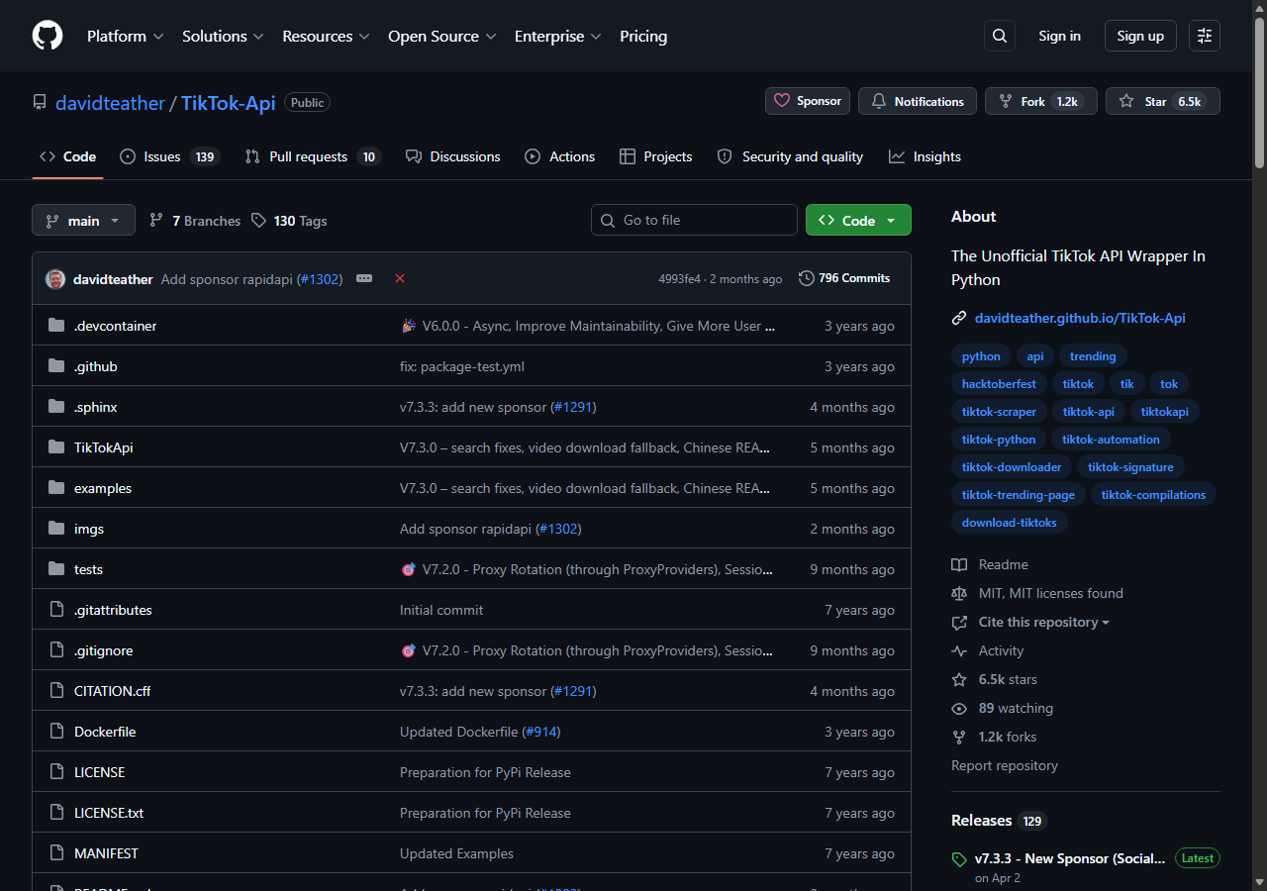
Task: Click the Sponsor heart button
Action: (x=808, y=101)
